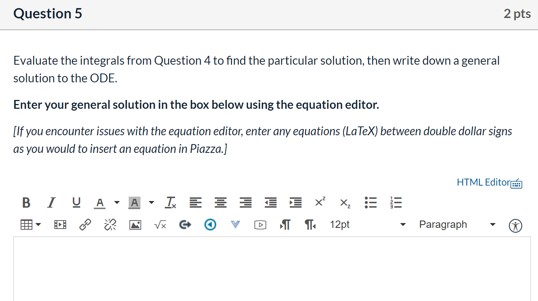Image resolution: width=538 pixels, height=301 pixels.
Task: Open the Paragraph format dropdown
Action: 457,225
